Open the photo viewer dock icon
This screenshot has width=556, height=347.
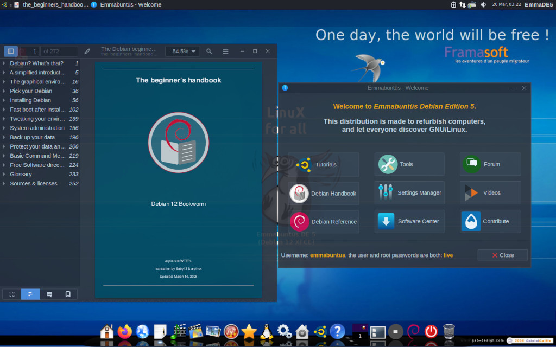tap(213, 332)
